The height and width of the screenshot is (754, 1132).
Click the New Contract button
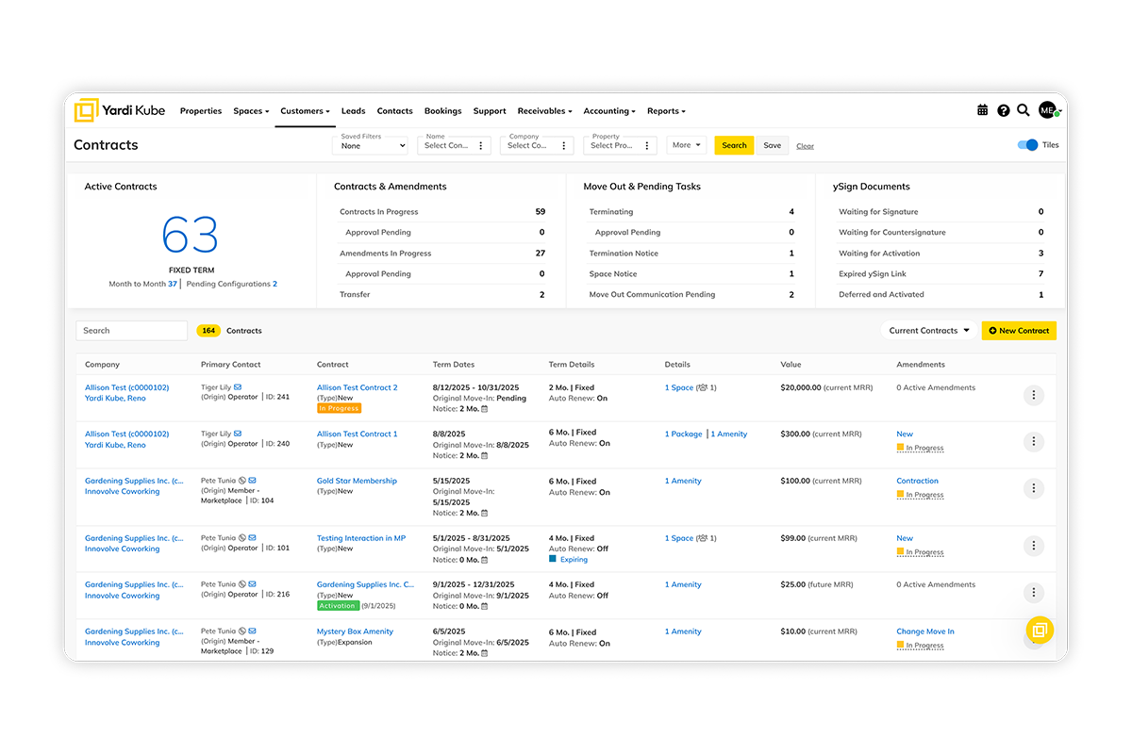click(1019, 331)
